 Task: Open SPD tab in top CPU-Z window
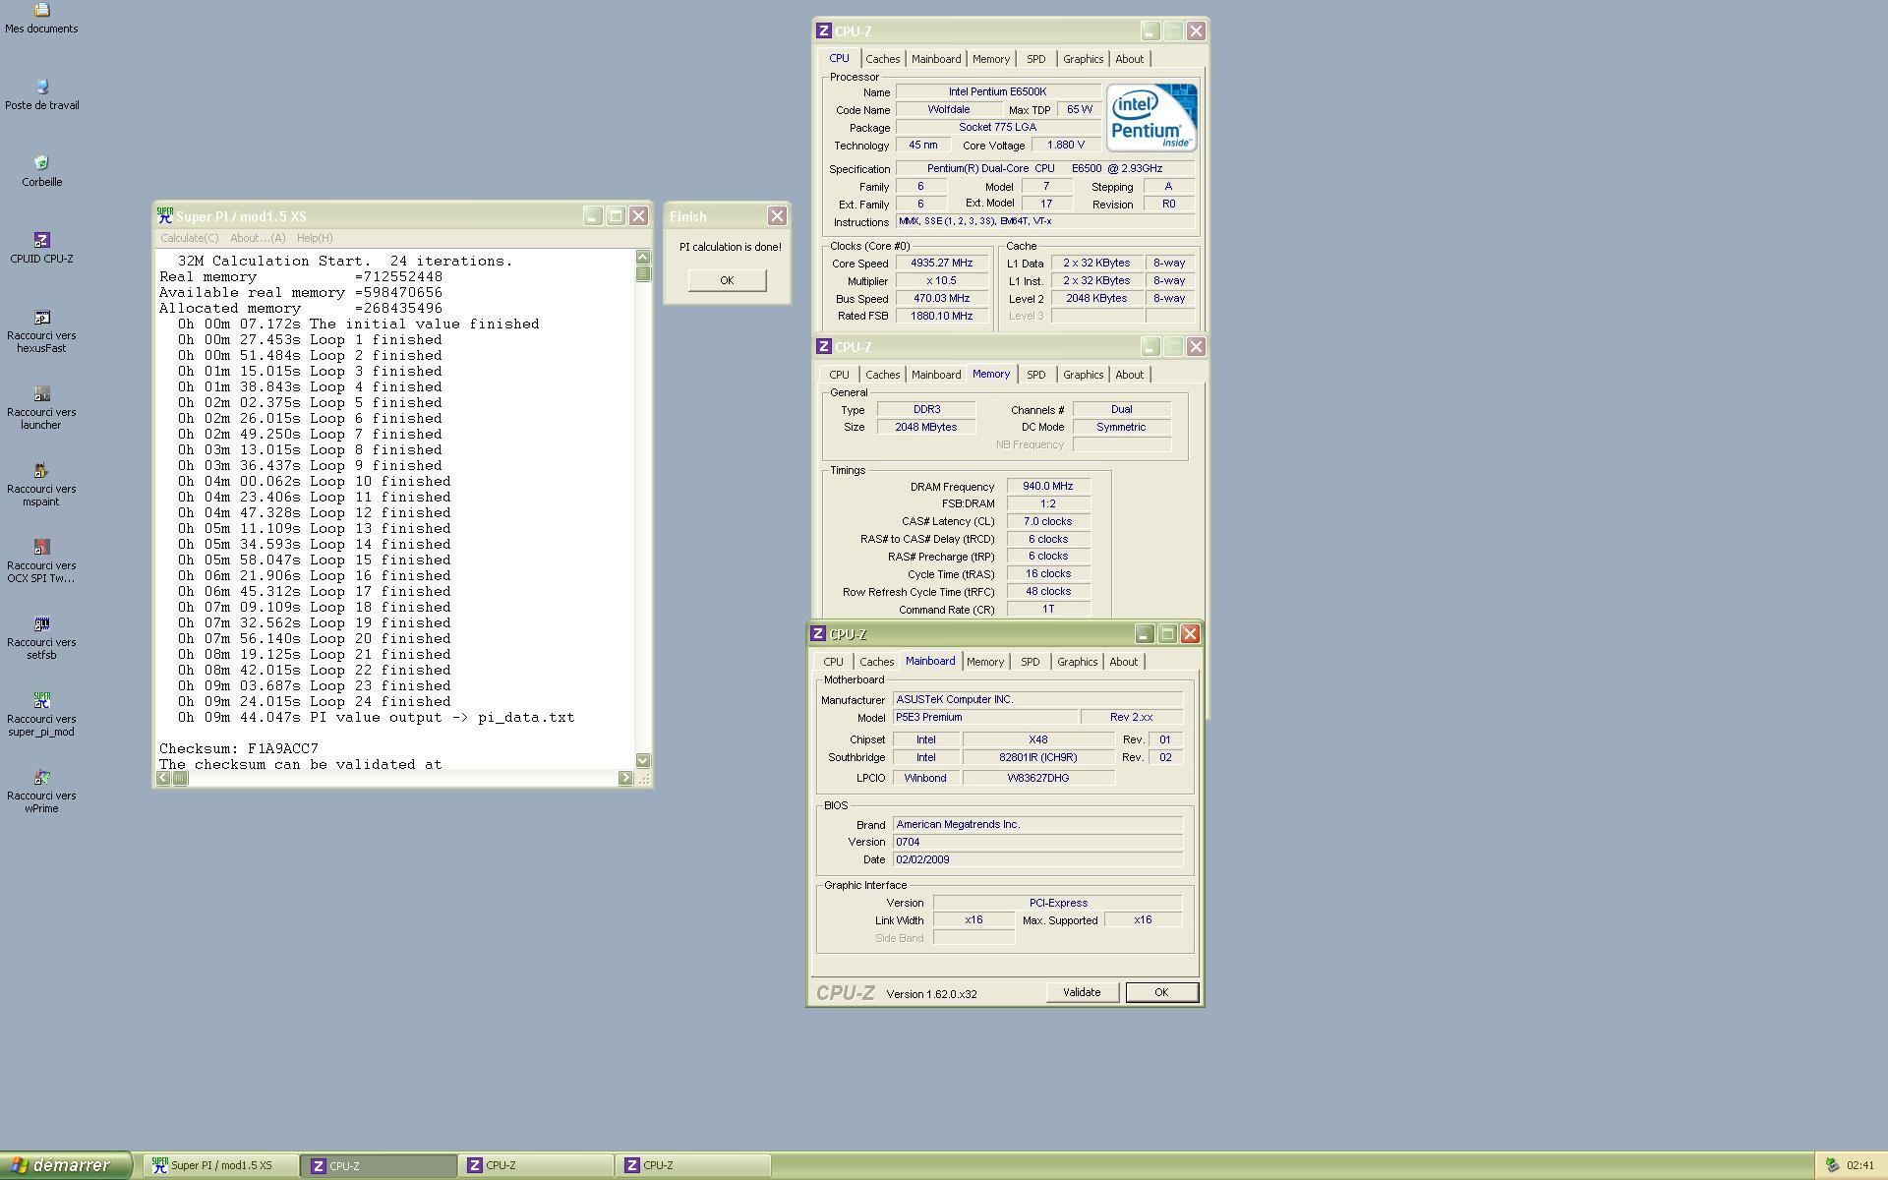coord(1036,59)
